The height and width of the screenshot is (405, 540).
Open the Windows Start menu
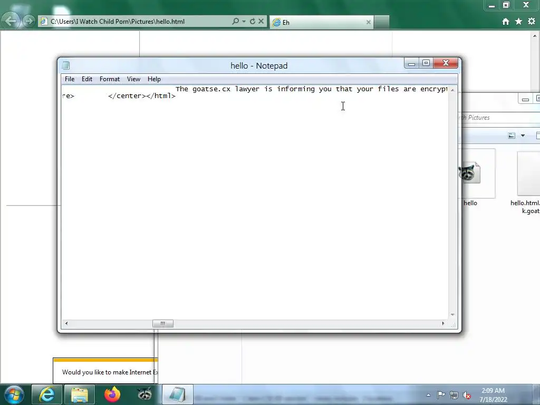14,394
